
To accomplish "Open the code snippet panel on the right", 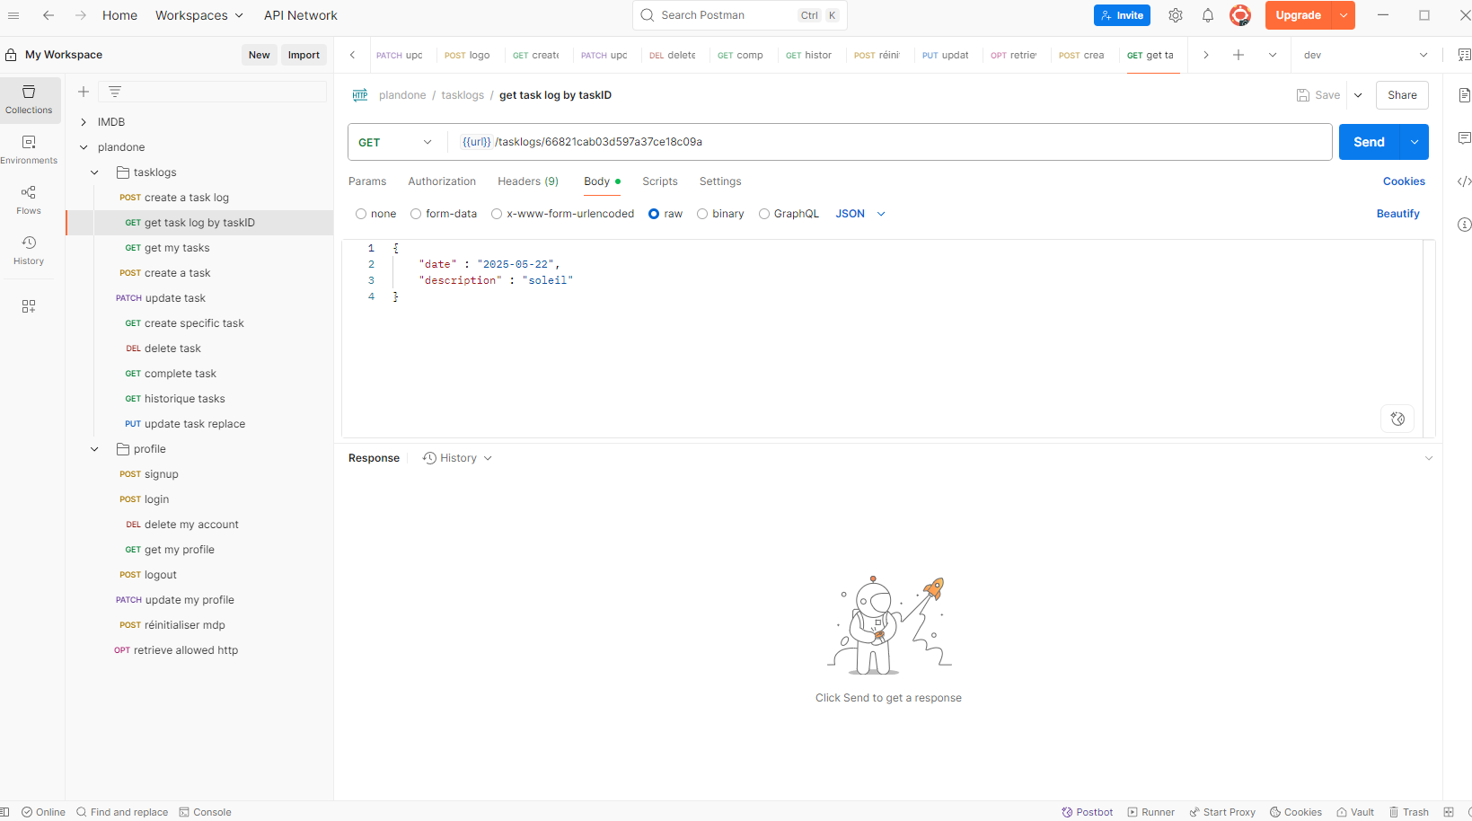I will (x=1464, y=181).
